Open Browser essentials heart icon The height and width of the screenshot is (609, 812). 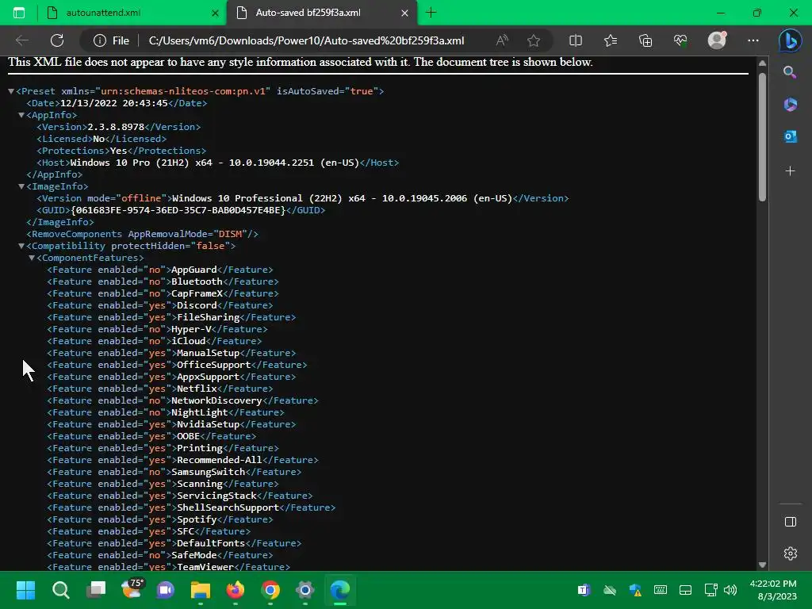[680, 40]
